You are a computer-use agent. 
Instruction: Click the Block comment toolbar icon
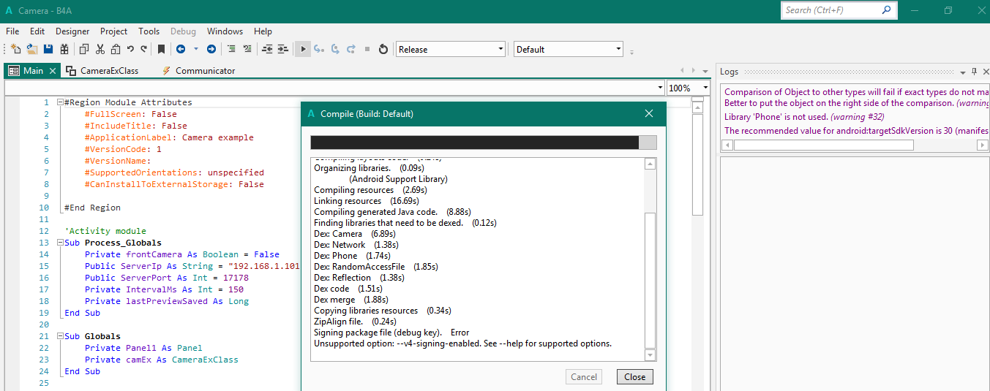tap(231, 49)
